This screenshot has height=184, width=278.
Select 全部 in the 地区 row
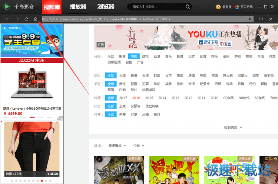(111, 75)
